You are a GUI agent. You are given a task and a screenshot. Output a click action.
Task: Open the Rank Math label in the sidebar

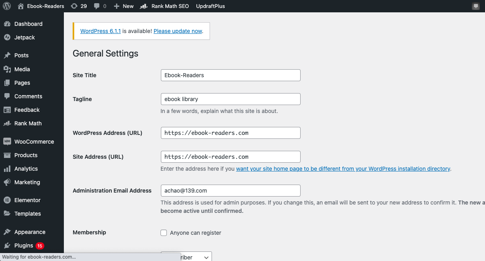(28, 123)
